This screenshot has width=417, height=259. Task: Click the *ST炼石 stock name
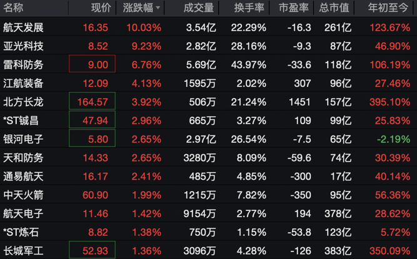click(21, 232)
